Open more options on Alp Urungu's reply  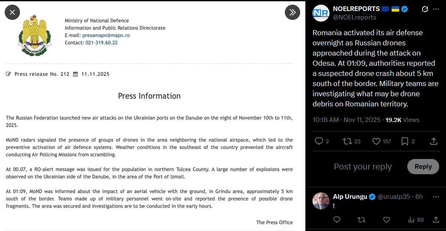tap(436, 197)
